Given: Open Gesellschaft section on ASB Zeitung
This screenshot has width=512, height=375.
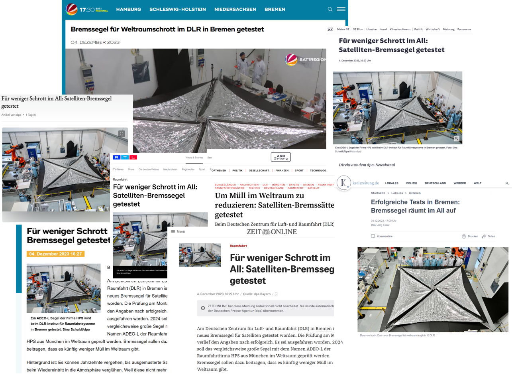Looking at the screenshot, I should [259, 170].
